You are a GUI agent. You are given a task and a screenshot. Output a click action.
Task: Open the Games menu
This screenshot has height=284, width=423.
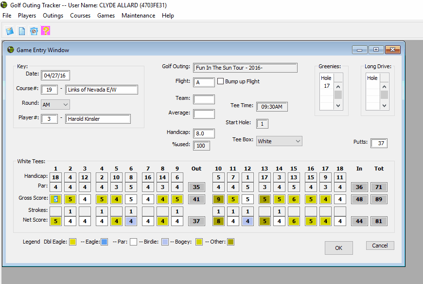(106, 16)
